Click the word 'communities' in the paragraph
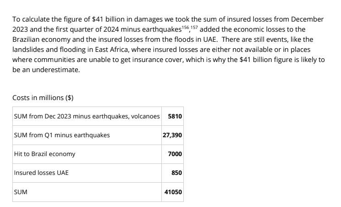This screenshot has width=341, height=207. 51,61
